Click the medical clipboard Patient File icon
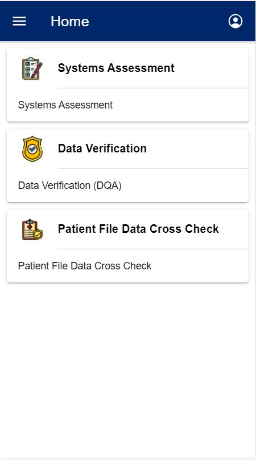256x460 pixels. pyautogui.click(x=32, y=229)
